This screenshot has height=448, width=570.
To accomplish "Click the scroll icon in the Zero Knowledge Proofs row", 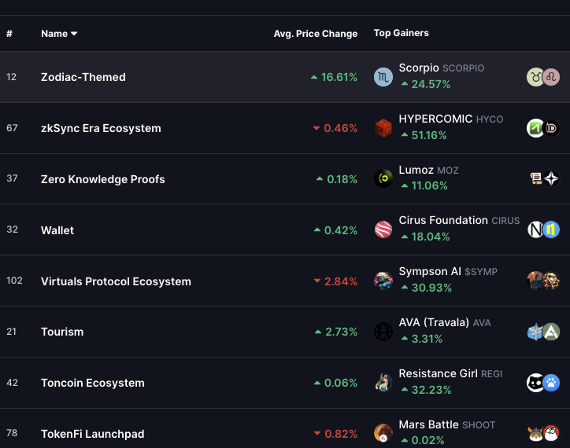I will [x=535, y=178].
